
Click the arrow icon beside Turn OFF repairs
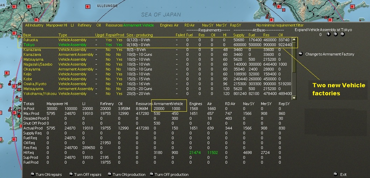coord(71,174)
